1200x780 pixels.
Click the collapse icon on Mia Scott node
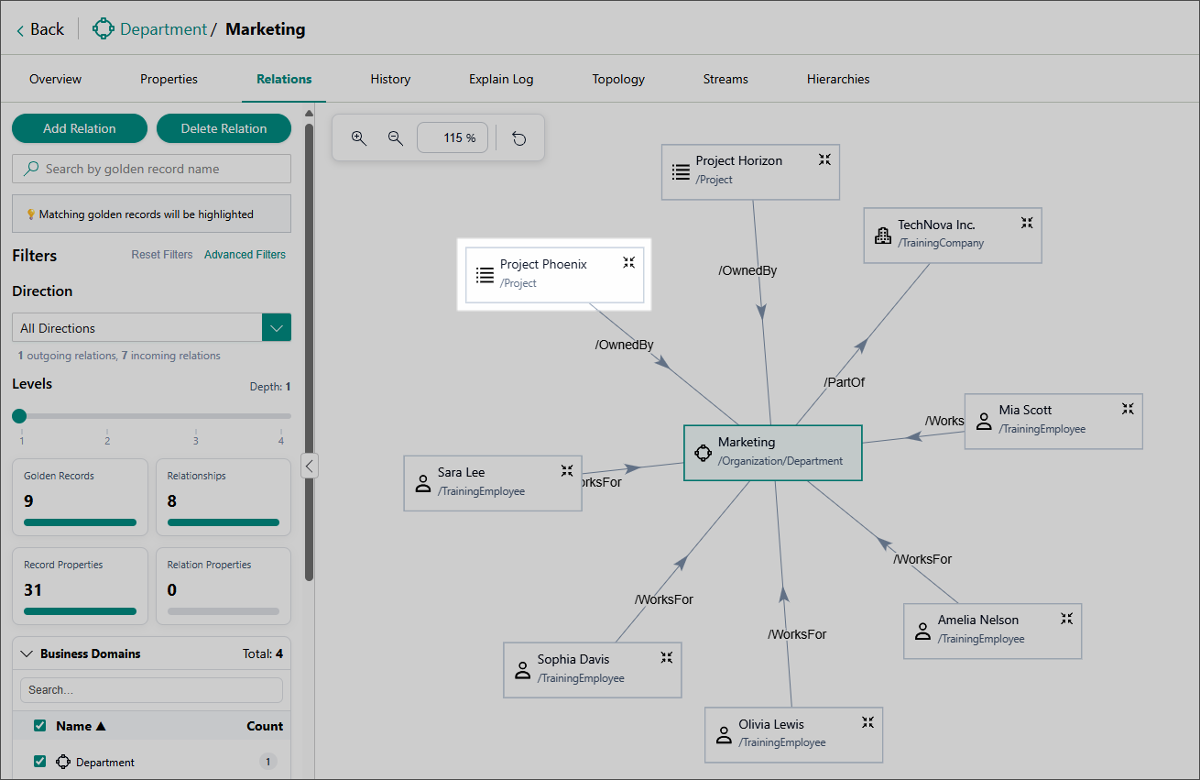pos(1128,409)
